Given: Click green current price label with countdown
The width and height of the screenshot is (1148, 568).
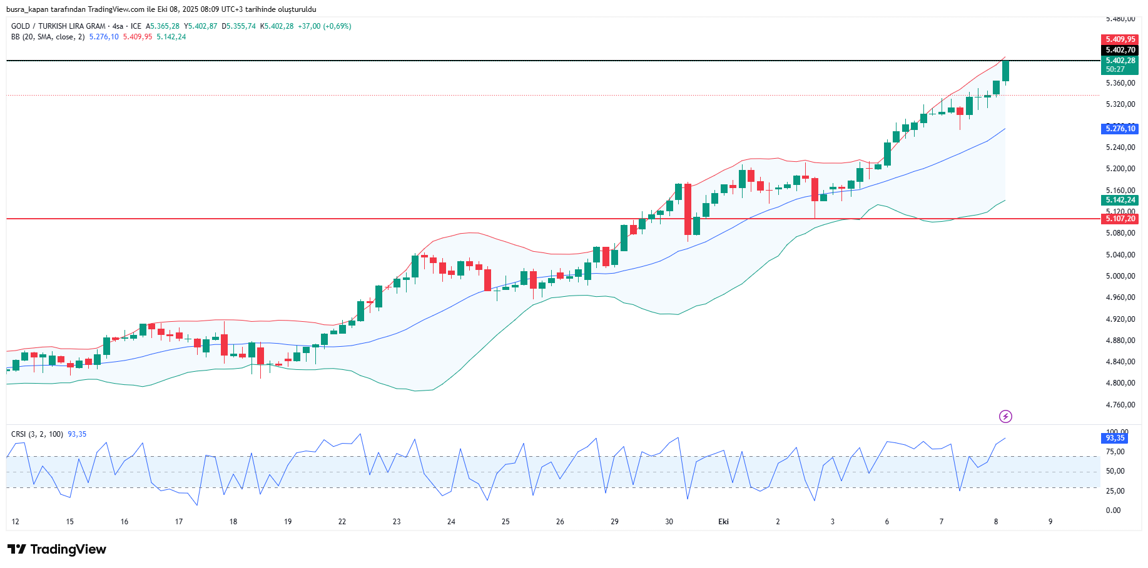Looking at the screenshot, I should 1119,65.
